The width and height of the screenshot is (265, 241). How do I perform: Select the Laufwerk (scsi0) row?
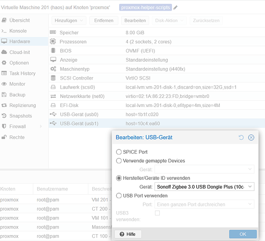click(157, 87)
